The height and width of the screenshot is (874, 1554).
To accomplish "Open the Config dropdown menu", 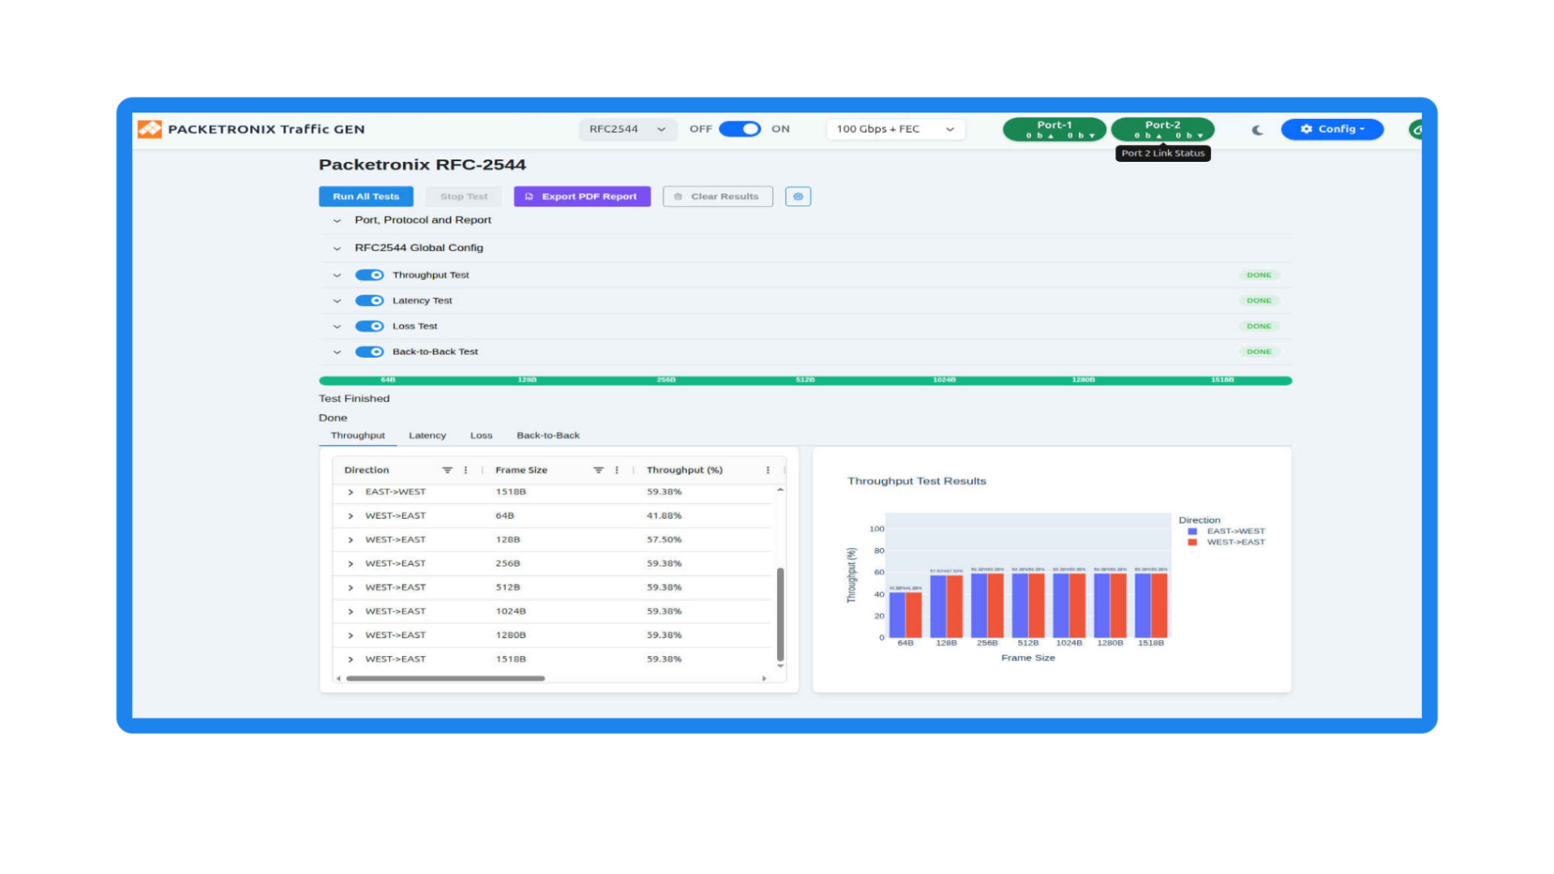I will [1332, 129].
